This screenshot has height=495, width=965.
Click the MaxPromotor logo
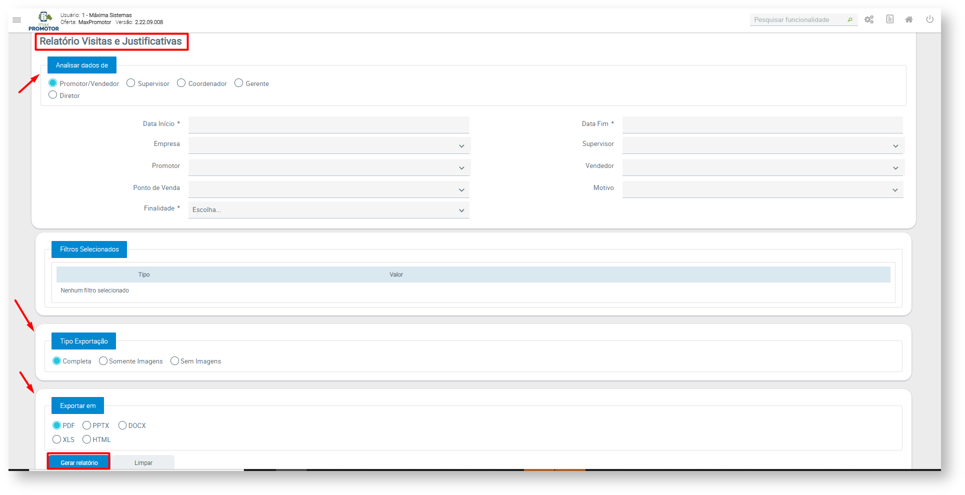coord(44,21)
